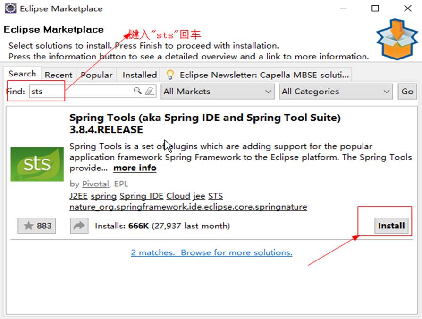Click the Go button
This screenshot has height=319, width=422.
pyautogui.click(x=407, y=92)
